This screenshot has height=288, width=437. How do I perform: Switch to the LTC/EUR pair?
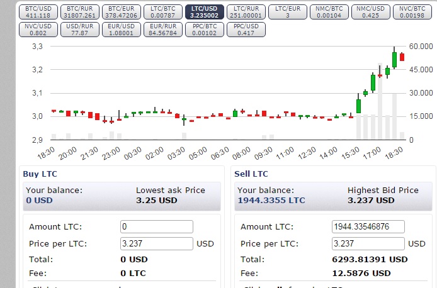coord(287,11)
